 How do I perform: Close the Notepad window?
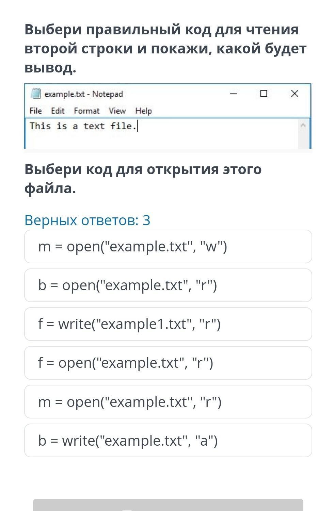tap(295, 94)
